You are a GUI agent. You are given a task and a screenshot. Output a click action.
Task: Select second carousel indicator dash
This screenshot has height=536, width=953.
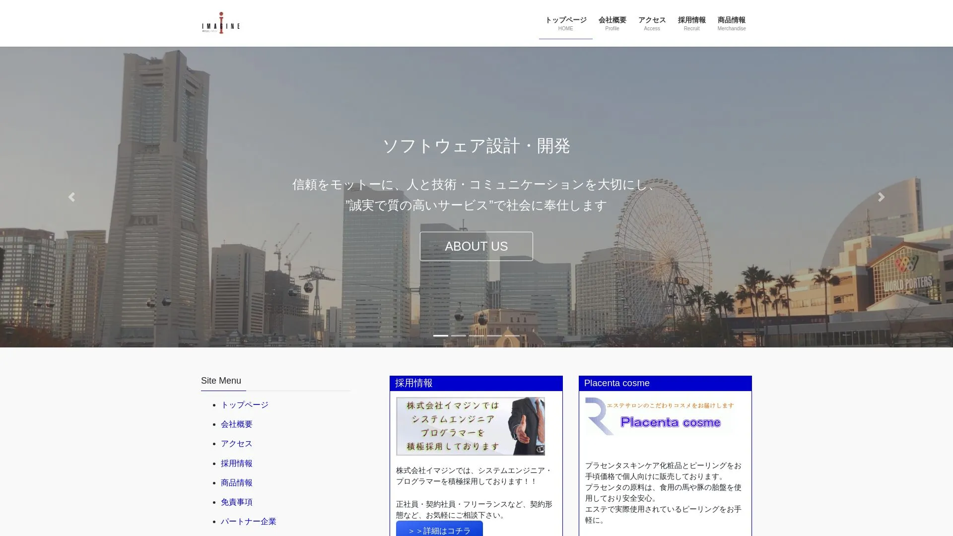tap(458, 335)
